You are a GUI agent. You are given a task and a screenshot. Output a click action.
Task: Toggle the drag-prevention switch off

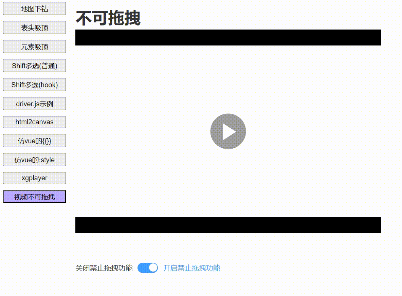point(147,268)
